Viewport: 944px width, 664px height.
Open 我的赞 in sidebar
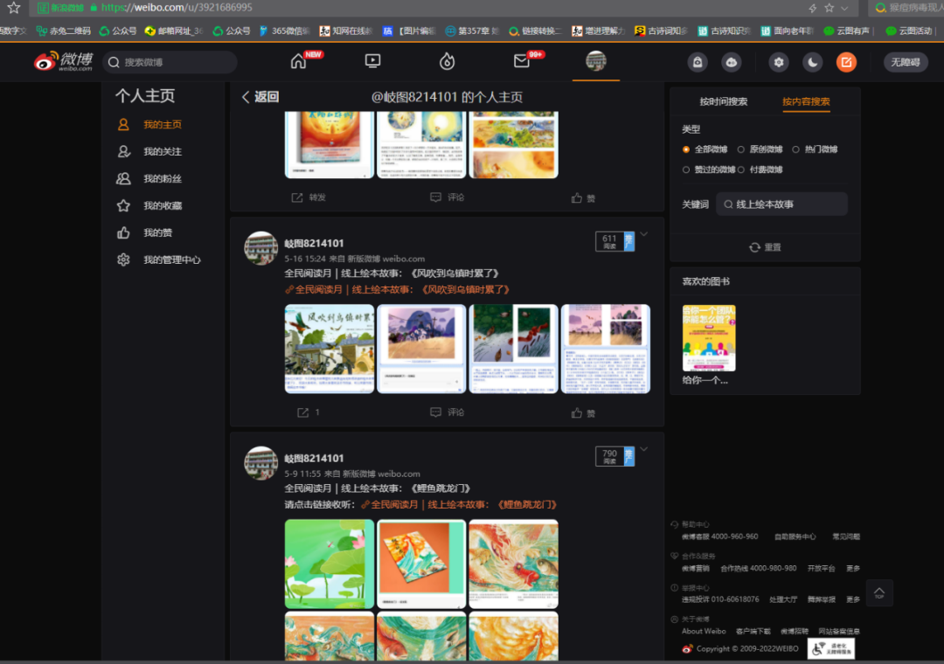tap(157, 233)
